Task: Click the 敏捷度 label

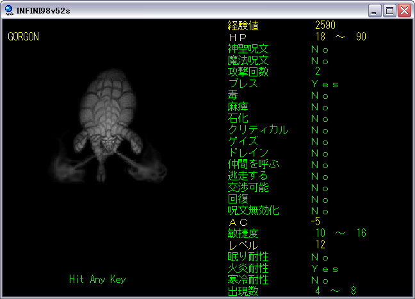Action: [243, 234]
